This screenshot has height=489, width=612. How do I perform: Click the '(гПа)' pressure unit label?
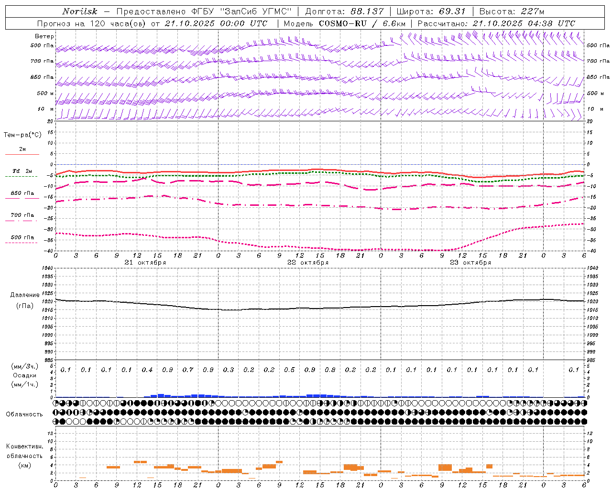point(25,306)
